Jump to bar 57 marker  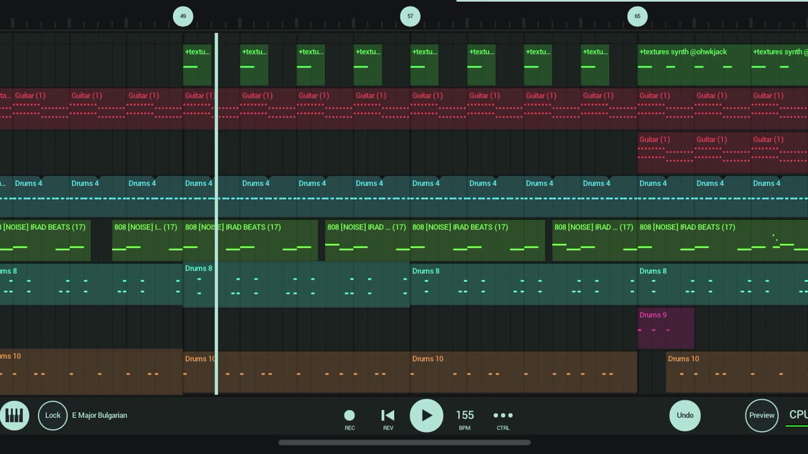[x=410, y=16]
